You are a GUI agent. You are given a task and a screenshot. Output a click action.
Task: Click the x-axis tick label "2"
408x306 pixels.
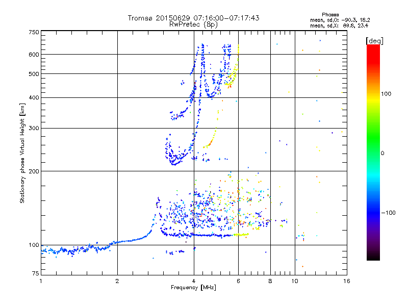[117, 281]
